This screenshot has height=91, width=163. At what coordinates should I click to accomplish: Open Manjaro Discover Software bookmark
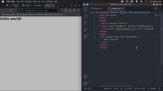(x=54, y=15)
